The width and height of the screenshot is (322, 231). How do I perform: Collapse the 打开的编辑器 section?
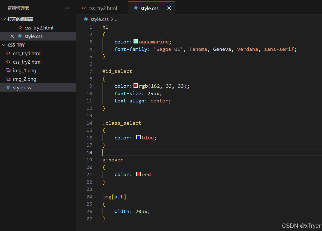(x=4, y=19)
